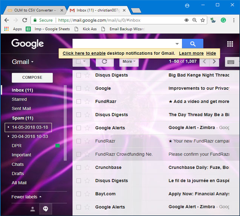Expand the 20-04-2018 10-33 label
Screen dimensions: 240x216
click(x=8, y=136)
